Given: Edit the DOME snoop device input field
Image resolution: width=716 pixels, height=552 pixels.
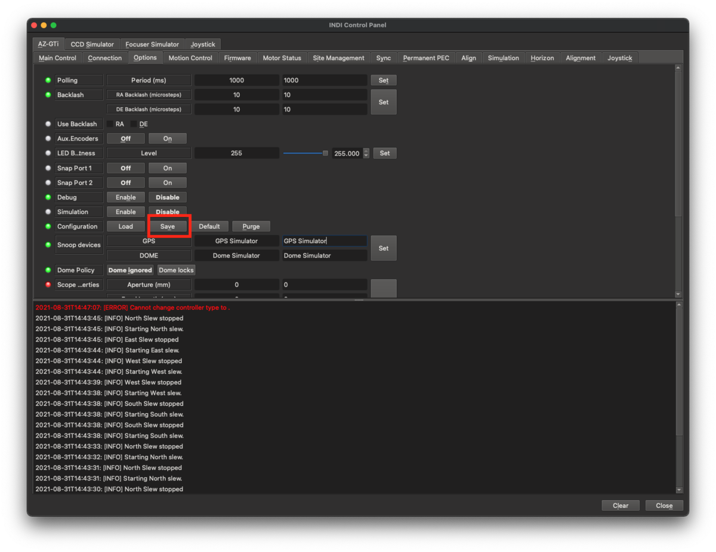Looking at the screenshot, I should (325, 256).
